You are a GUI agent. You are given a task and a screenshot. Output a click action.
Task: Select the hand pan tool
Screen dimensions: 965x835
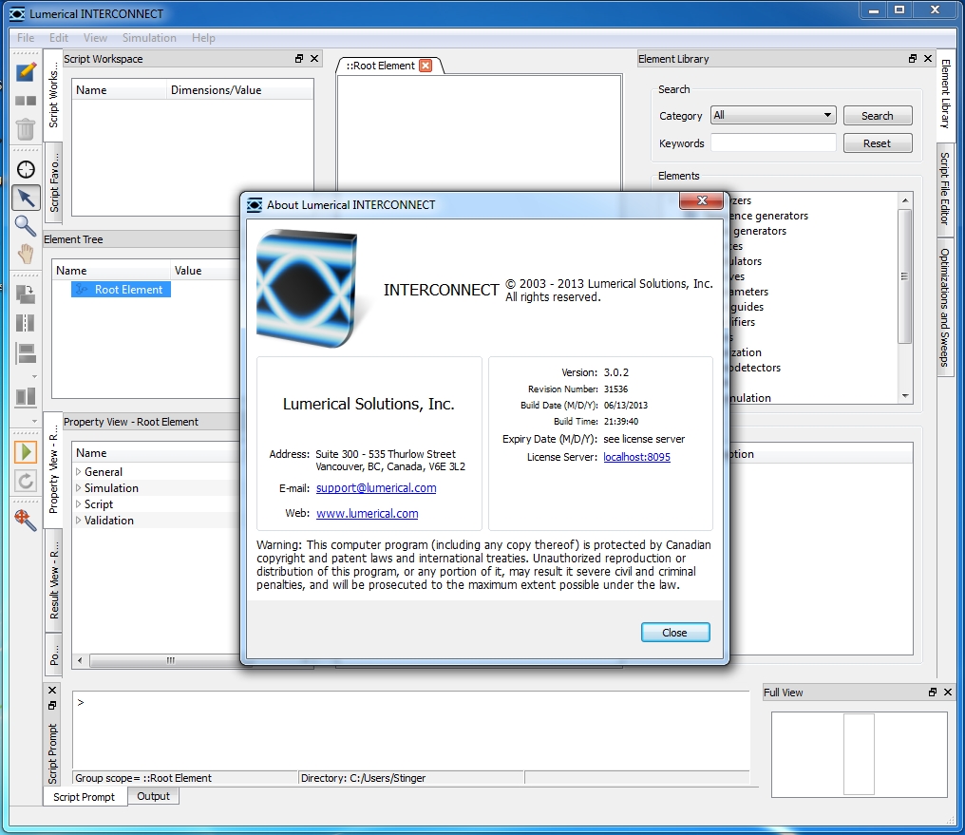pyautogui.click(x=26, y=254)
